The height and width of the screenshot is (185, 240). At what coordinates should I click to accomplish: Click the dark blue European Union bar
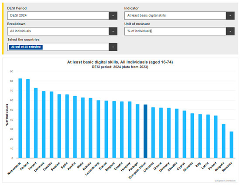coord(145,131)
